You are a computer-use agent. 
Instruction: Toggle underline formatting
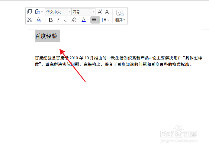[66, 20]
